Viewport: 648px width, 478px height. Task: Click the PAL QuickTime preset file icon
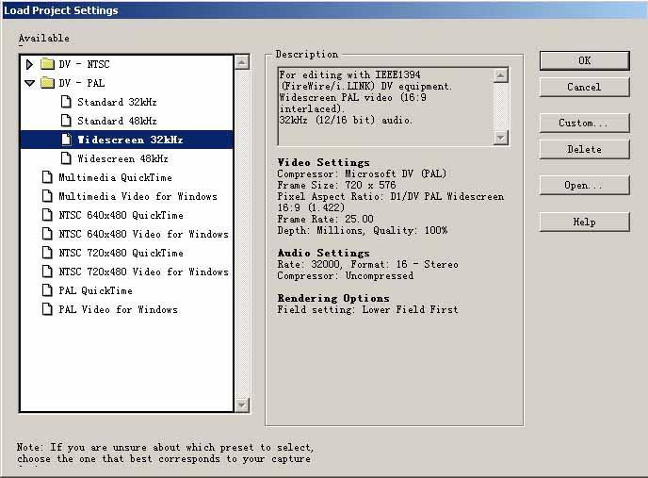click(48, 290)
